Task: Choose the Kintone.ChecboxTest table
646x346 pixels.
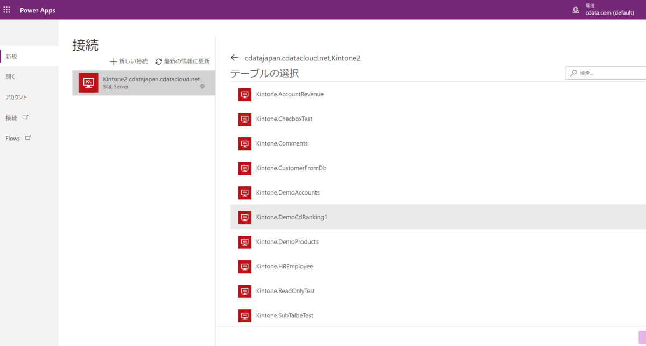Action: (438, 119)
